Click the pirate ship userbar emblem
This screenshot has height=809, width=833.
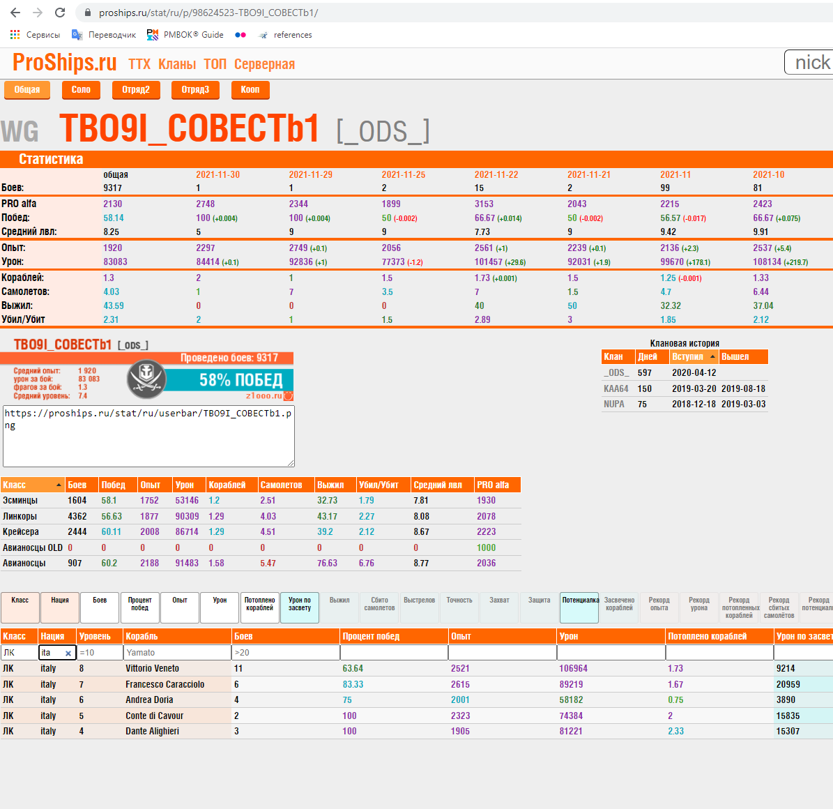[146, 379]
